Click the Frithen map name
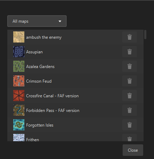Image resolution: width=154 pixels, height=159 pixels. pyautogui.click(x=32, y=139)
